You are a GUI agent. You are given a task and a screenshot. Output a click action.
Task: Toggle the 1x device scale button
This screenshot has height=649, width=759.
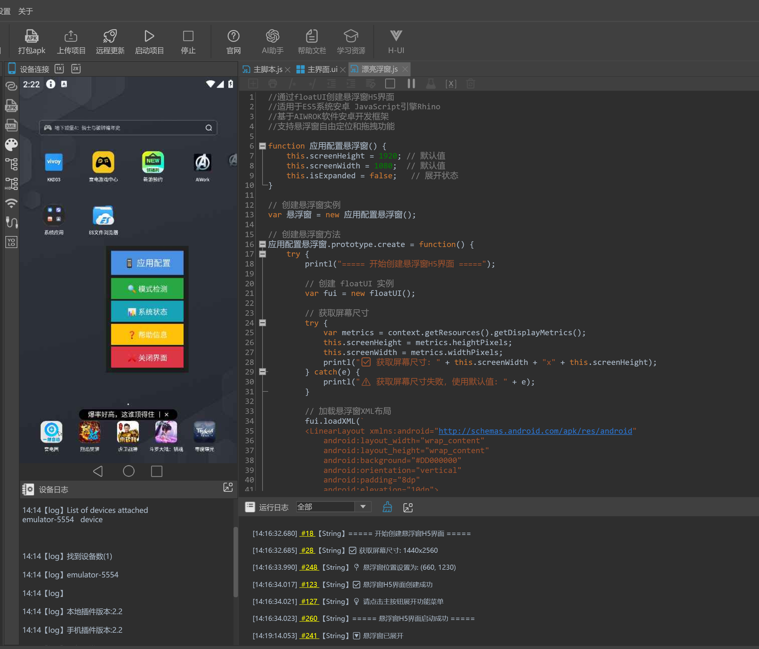59,69
